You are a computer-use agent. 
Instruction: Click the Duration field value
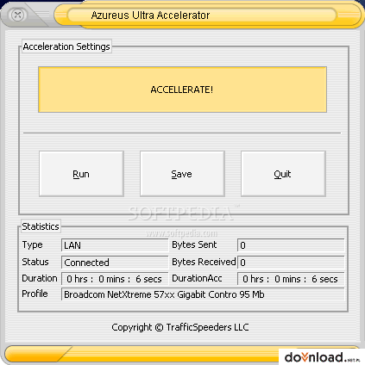[115, 279]
